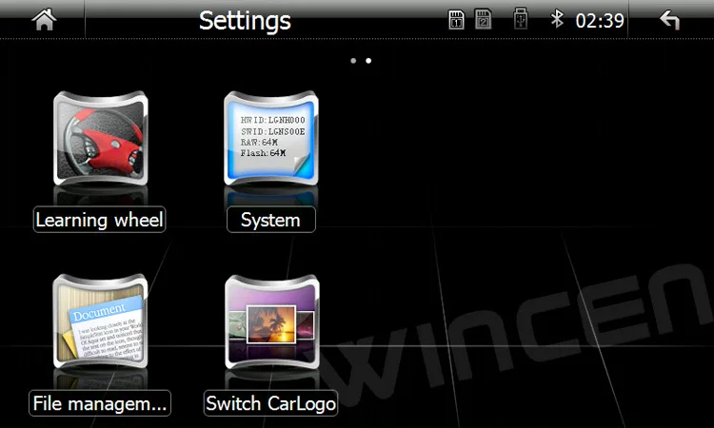Open the Switch CarLogo picture icon
This screenshot has height=428, width=714.
272,321
